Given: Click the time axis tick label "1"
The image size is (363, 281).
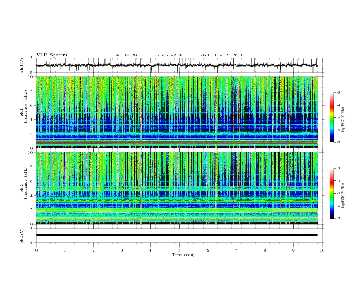Looking at the screenshot, I should (65, 250).
